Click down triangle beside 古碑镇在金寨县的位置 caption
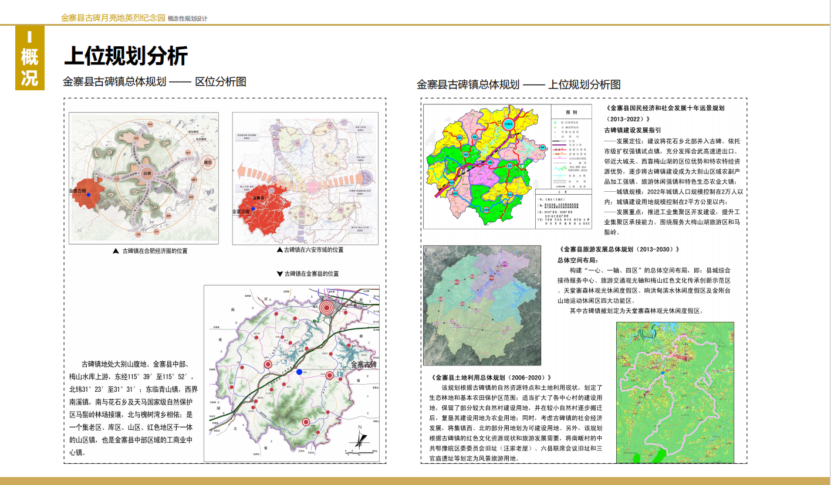The width and height of the screenshot is (831, 485). tap(279, 274)
